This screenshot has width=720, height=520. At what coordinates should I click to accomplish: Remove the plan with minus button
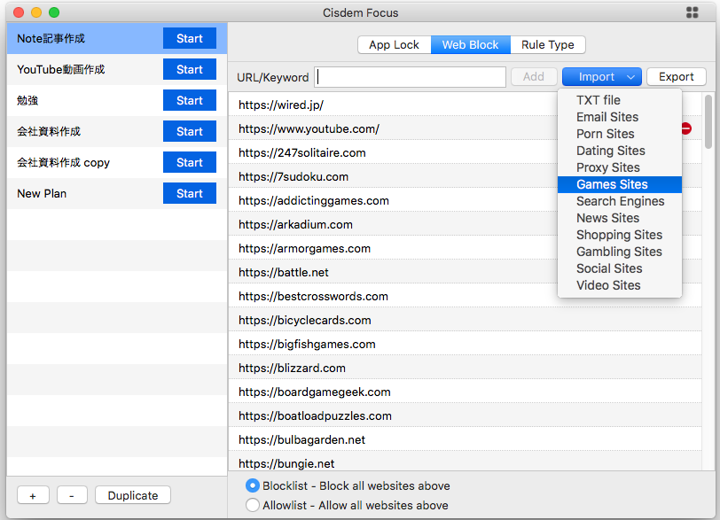[72, 495]
